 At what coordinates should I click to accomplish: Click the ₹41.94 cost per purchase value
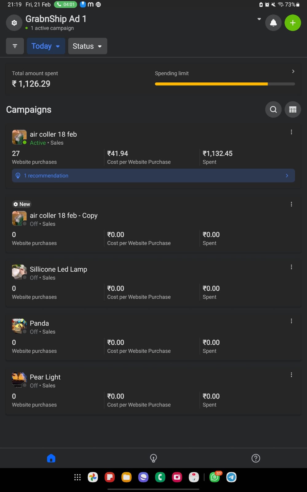pyautogui.click(x=117, y=154)
